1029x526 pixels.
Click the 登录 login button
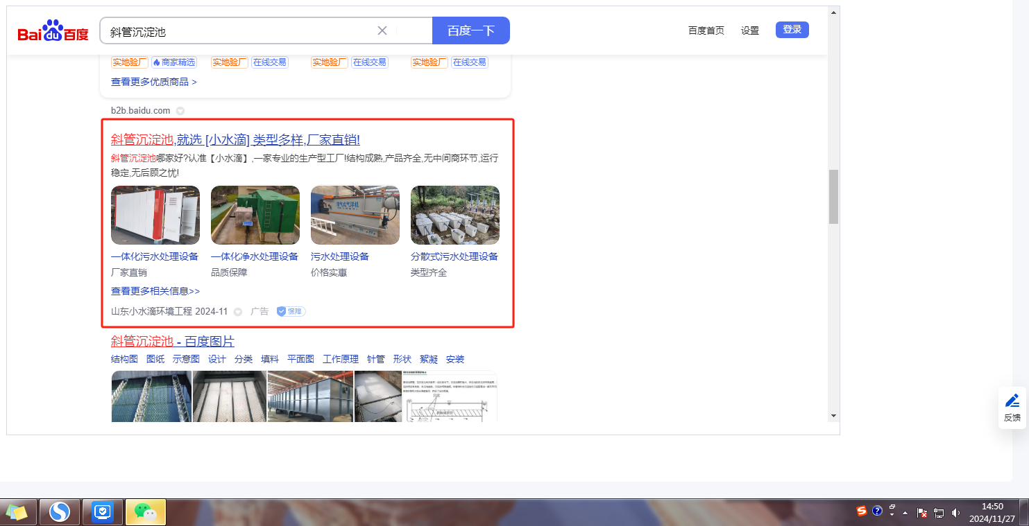tap(792, 30)
